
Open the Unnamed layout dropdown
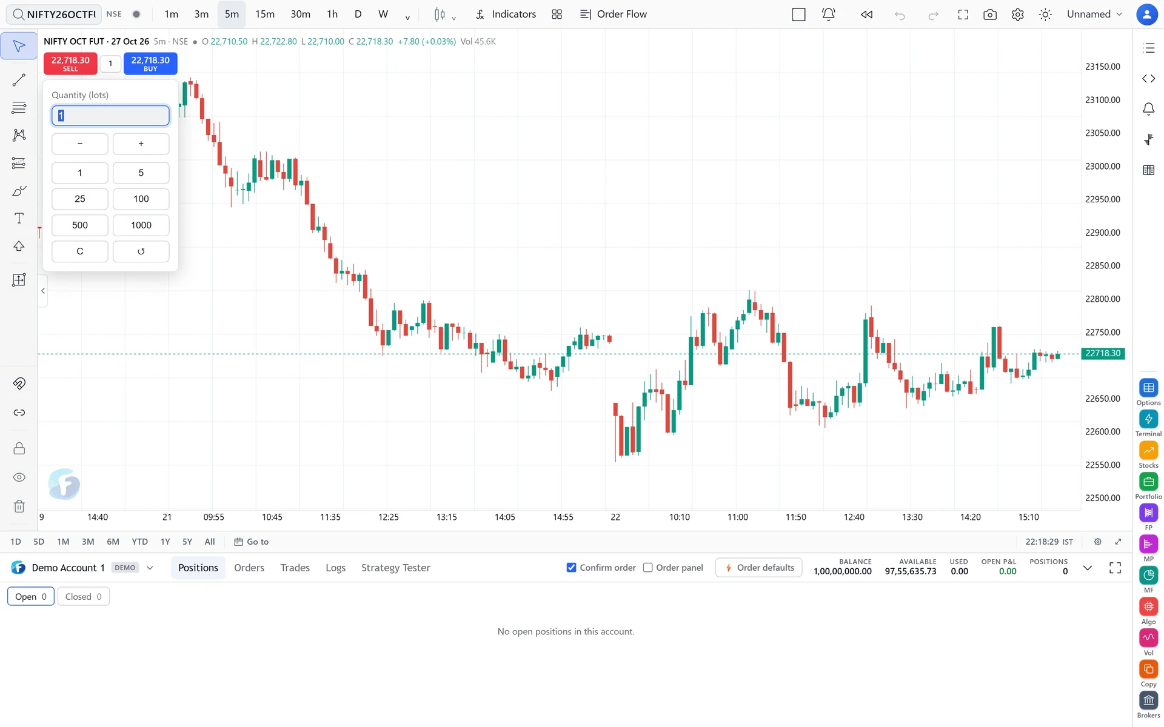click(1094, 14)
